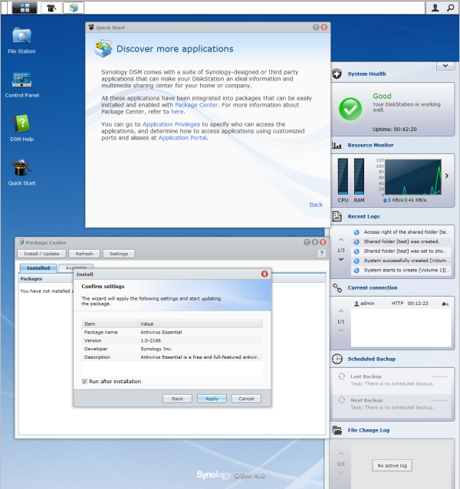Screen dimensions: 460x489
Task: Untick Run after installation checkbox
Action: coord(84,381)
